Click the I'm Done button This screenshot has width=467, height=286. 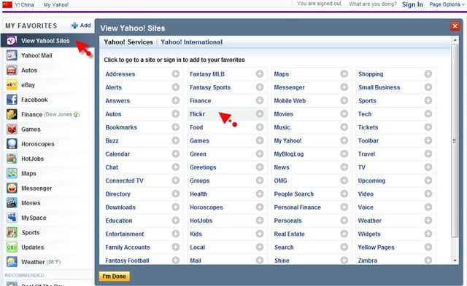pos(115,277)
